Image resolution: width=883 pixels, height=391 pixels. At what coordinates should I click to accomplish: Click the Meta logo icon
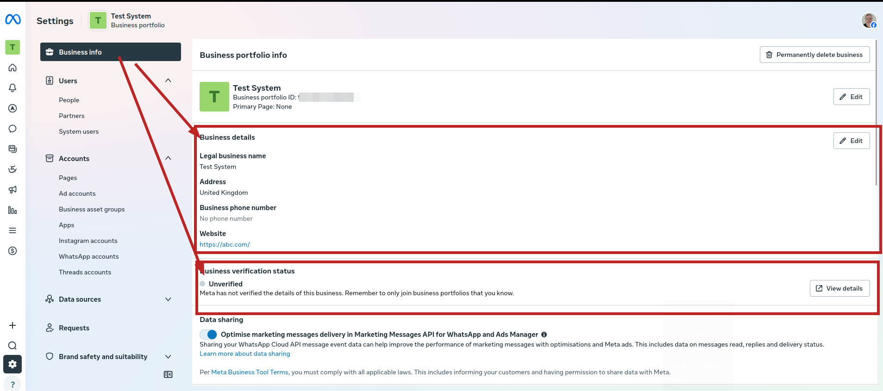[13, 19]
